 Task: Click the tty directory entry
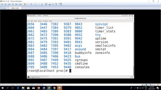click(98, 35)
